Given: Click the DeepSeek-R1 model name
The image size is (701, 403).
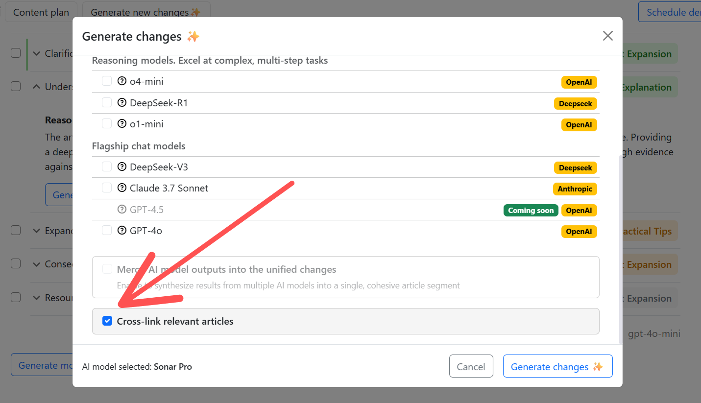Looking at the screenshot, I should [159, 103].
